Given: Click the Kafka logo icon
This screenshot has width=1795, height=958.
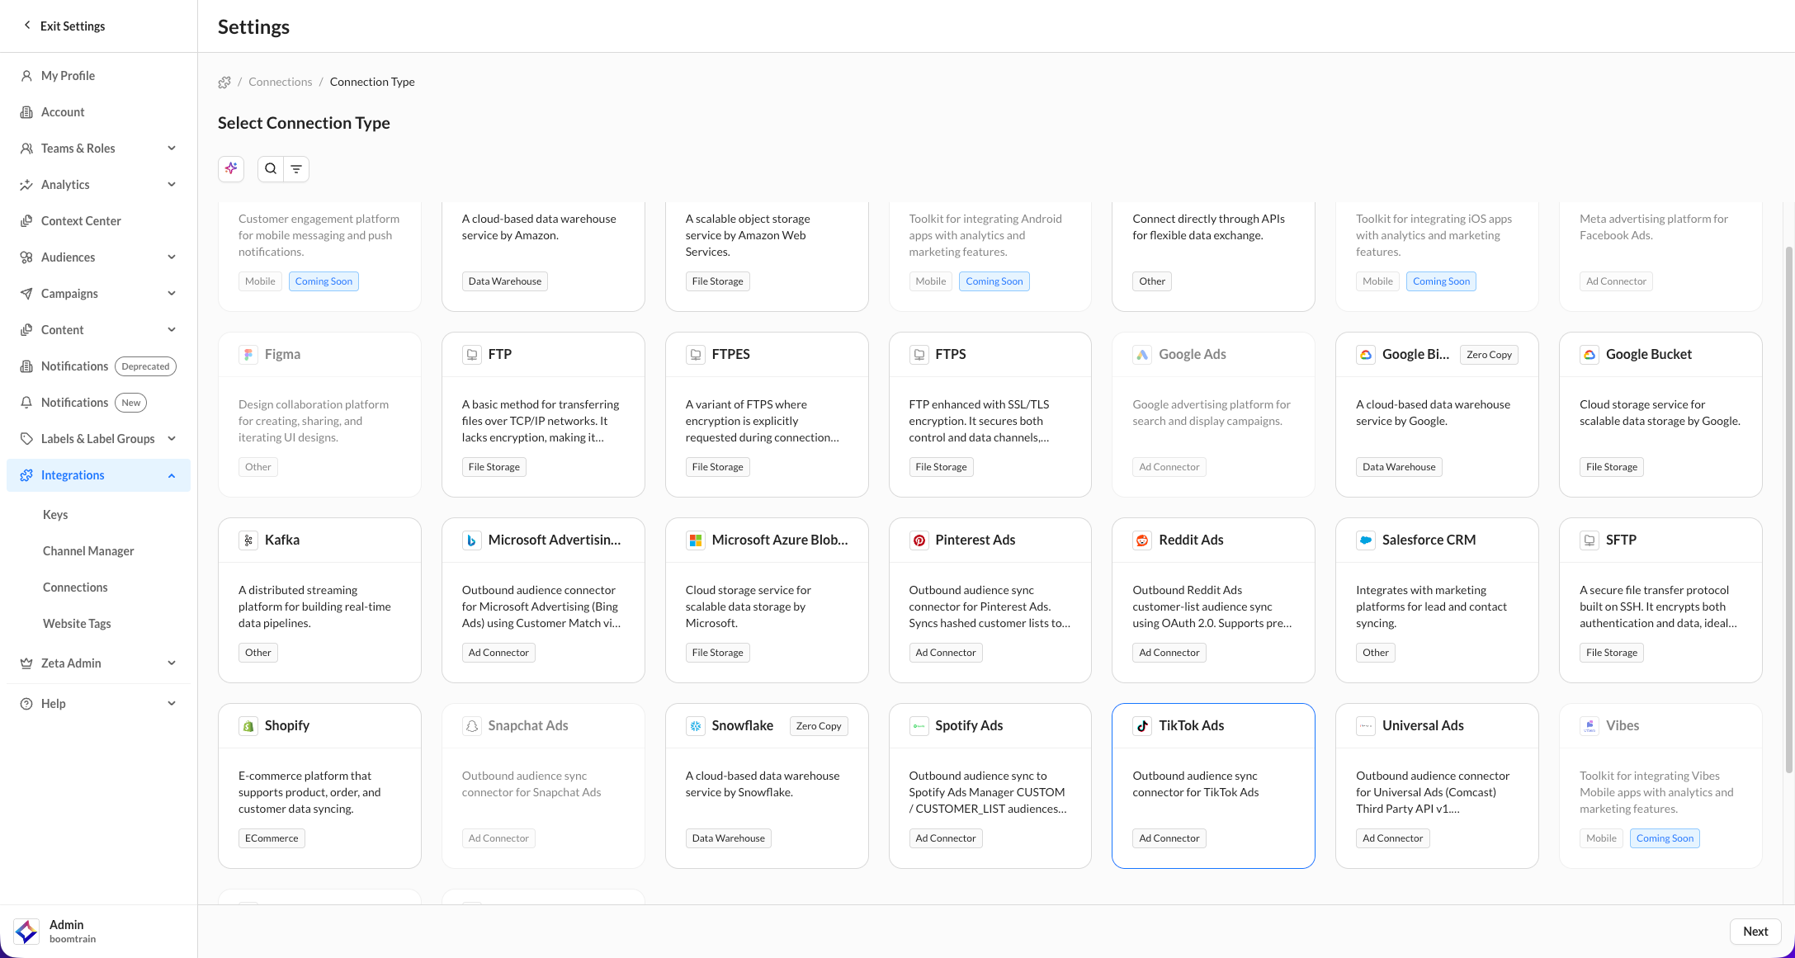Looking at the screenshot, I should pyautogui.click(x=248, y=540).
